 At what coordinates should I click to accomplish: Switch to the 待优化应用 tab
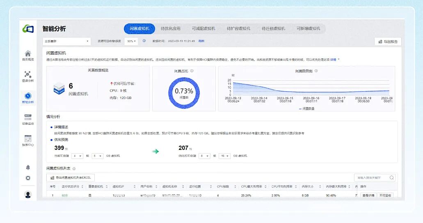171,29
